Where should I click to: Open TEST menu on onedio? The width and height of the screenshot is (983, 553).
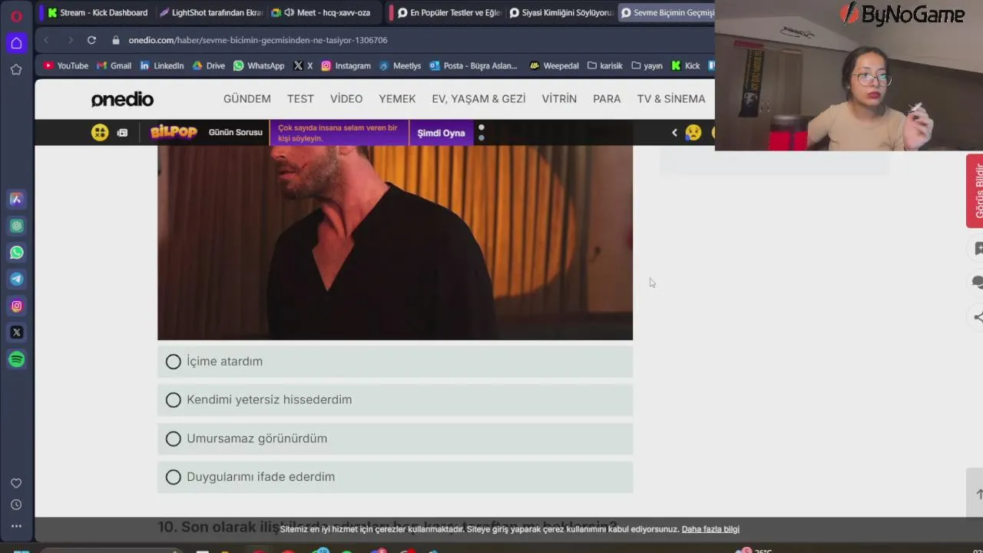[x=300, y=99]
